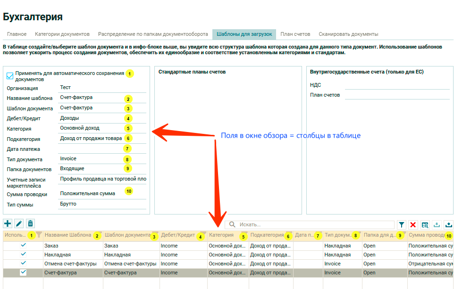Click the add new template plus icon
This screenshot has height=289, width=454.
tap(8, 224)
